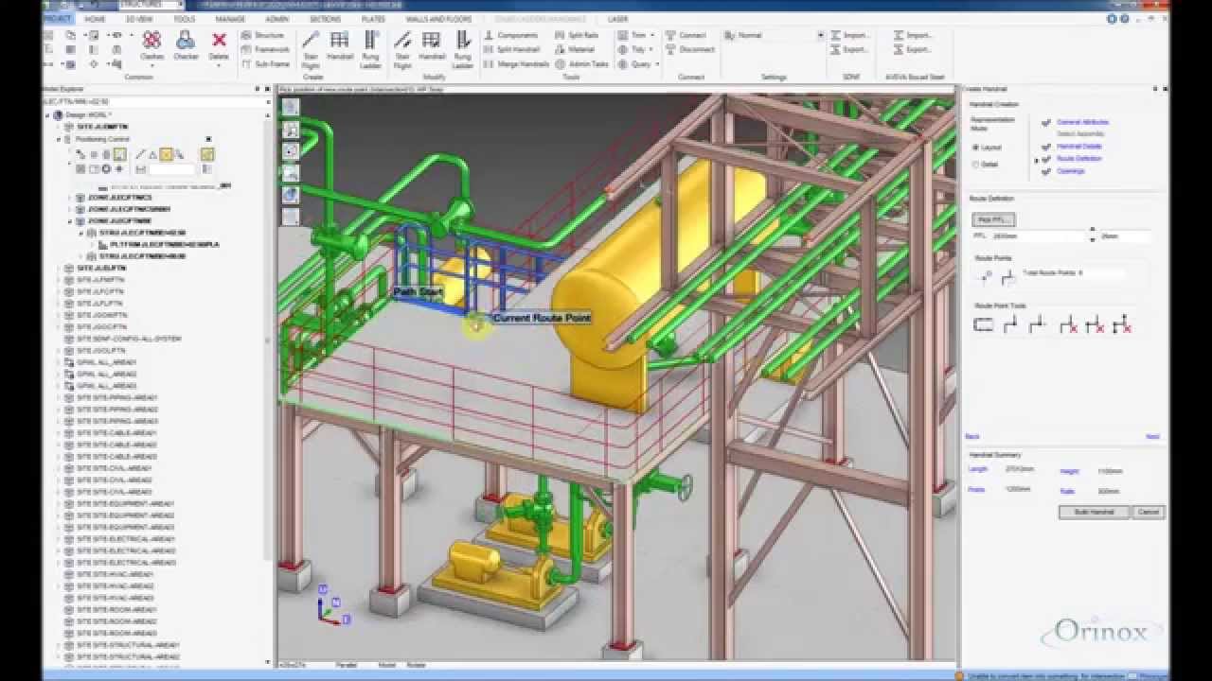This screenshot has width=1212, height=681.
Task: Select the Detail representation mode
Action: pyautogui.click(x=985, y=165)
